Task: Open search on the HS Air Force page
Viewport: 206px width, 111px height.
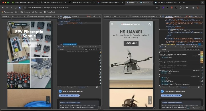Action: 150,24
